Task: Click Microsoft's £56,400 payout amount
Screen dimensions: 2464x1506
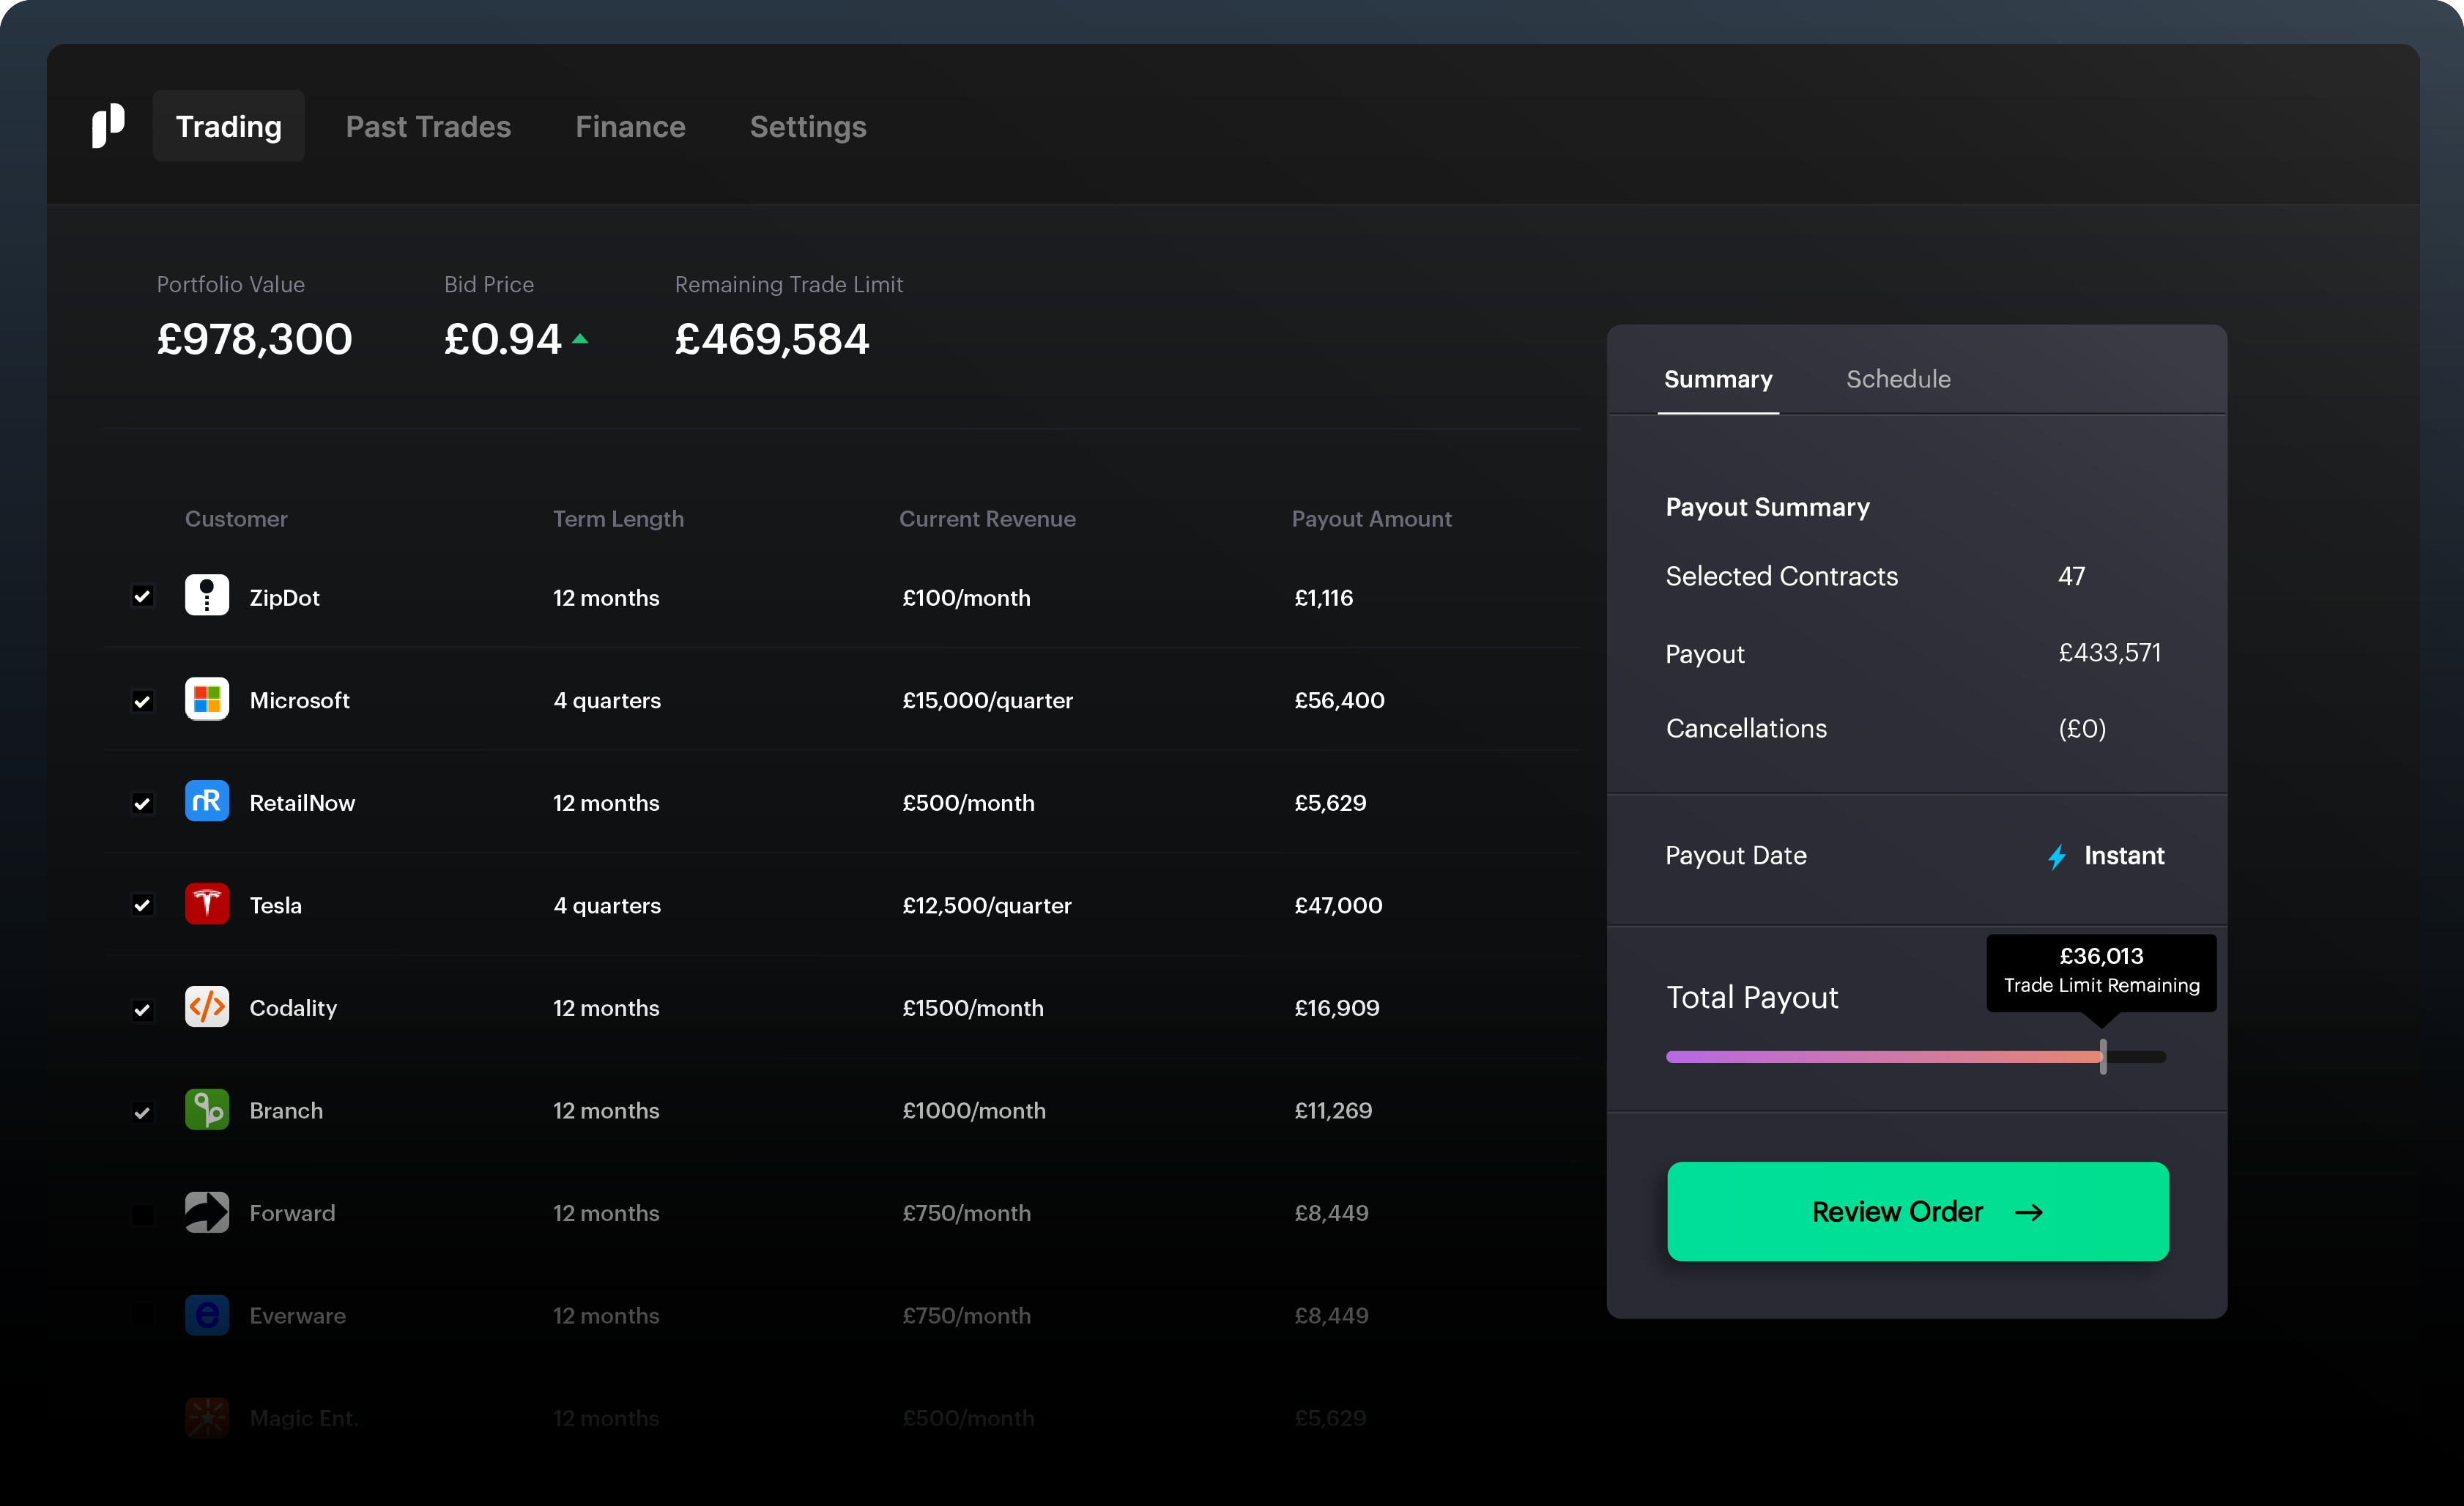Action: tap(1339, 700)
